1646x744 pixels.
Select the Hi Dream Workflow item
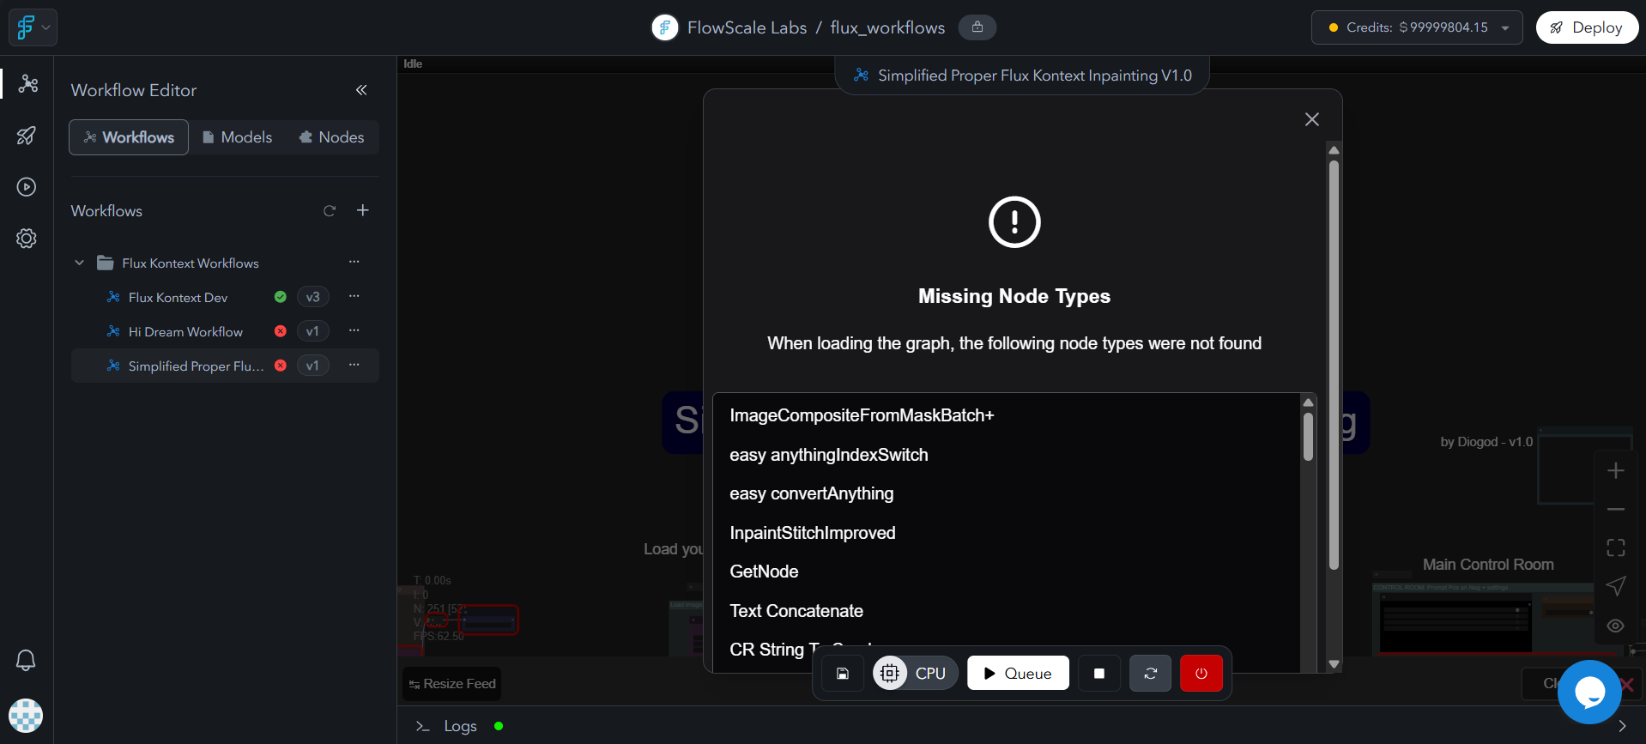pos(185,332)
